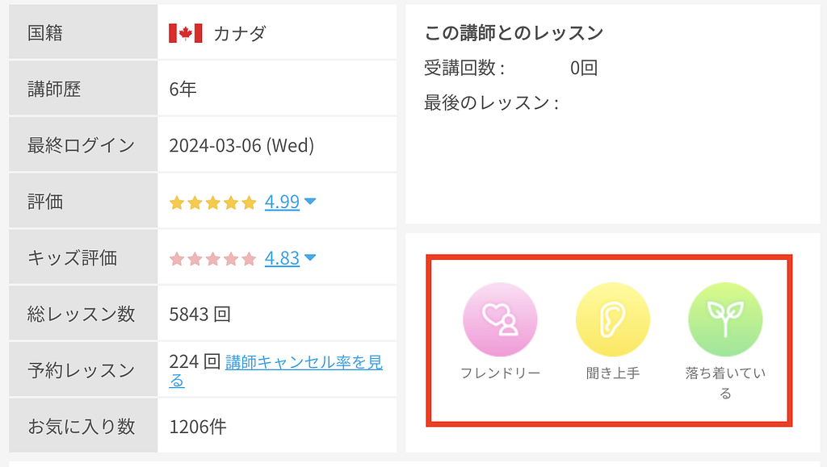Viewport: 827px width, 467px height.
Task: Click the green sprout calm-personality icon
Action: pos(725,319)
